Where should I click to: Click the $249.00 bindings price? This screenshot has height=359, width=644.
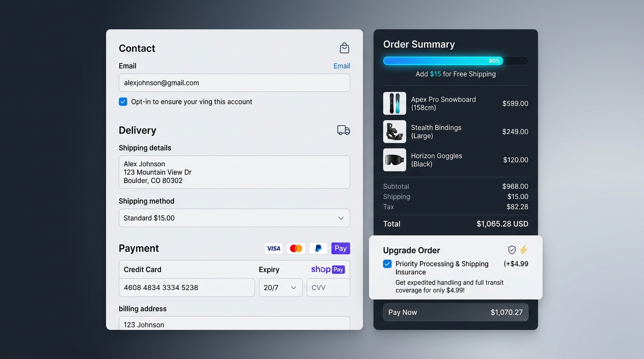[515, 131]
